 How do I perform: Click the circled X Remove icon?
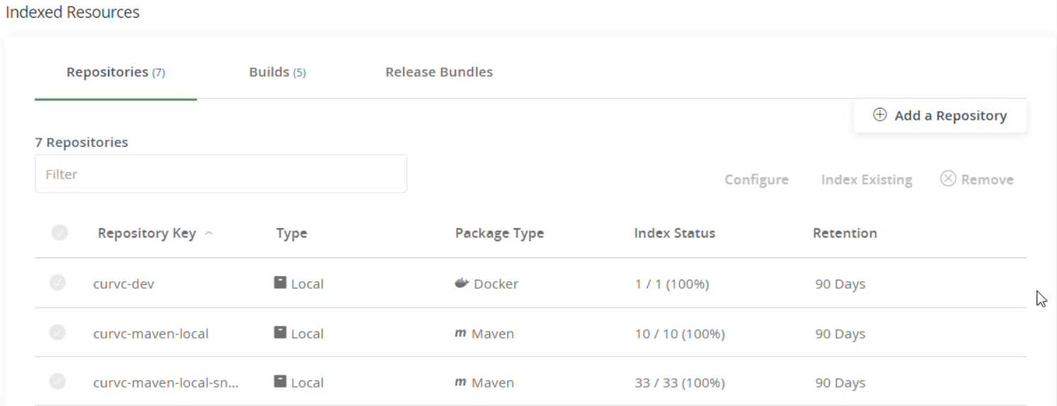click(x=948, y=179)
